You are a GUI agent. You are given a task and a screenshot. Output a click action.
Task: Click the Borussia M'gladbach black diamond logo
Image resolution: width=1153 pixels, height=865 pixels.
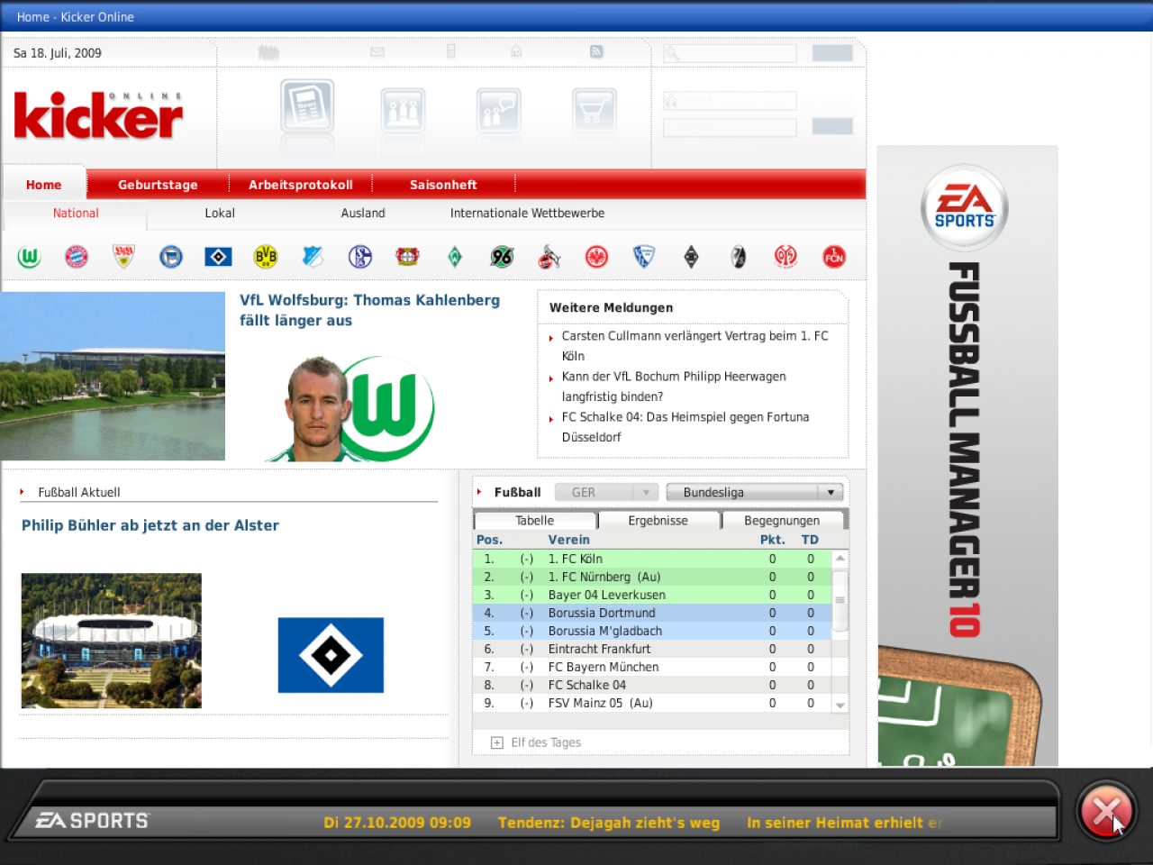(x=691, y=258)
